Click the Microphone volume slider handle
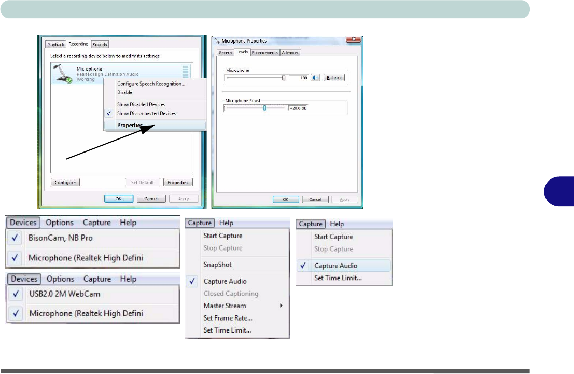This screenshot has height=374, width=574. click(x=283, y=78)
